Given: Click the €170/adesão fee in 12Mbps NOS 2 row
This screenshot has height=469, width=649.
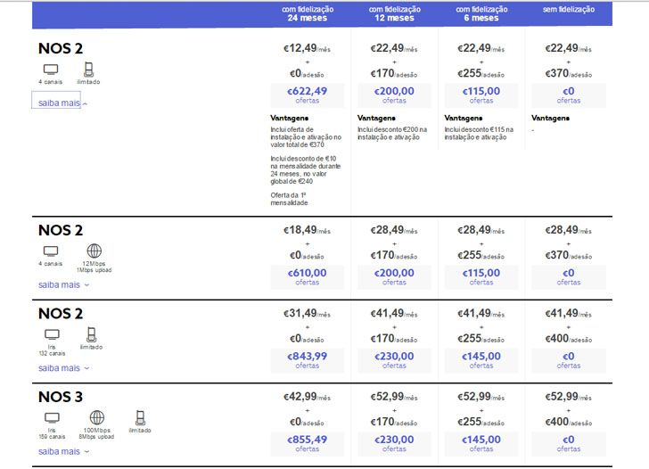Looking at the screenshot, I should pyautogui.click(x=394, y=255).
